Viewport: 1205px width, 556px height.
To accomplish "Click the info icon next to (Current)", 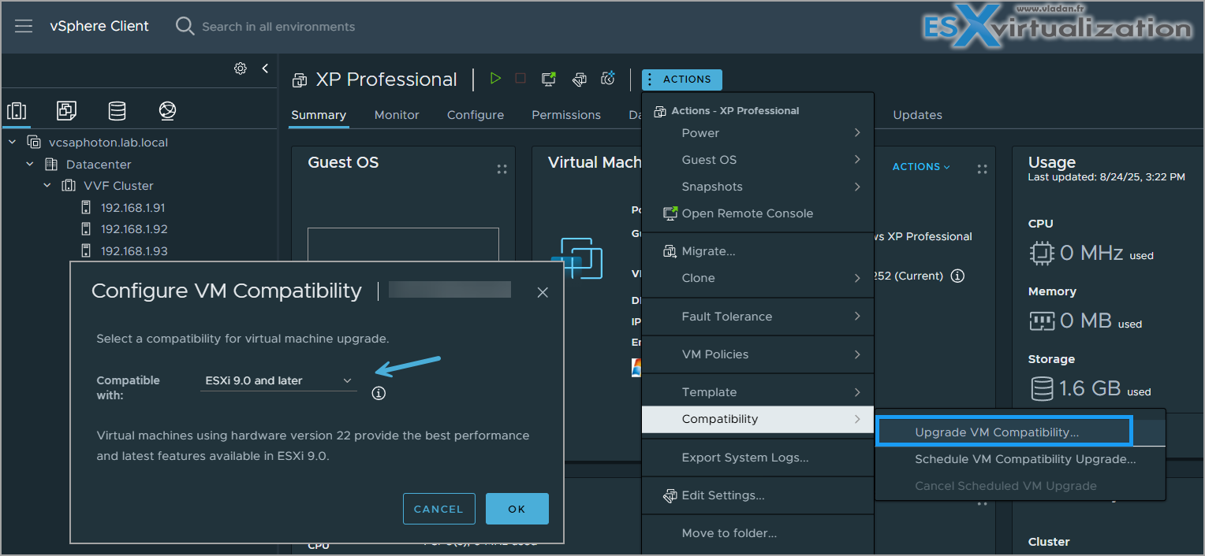I will 957,276.
